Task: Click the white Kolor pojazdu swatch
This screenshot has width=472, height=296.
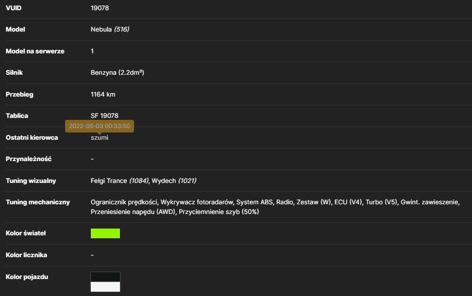Action: (105, 287)
